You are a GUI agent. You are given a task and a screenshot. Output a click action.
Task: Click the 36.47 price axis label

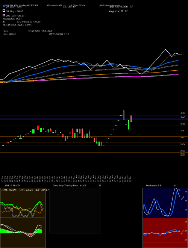pos(183,117)
